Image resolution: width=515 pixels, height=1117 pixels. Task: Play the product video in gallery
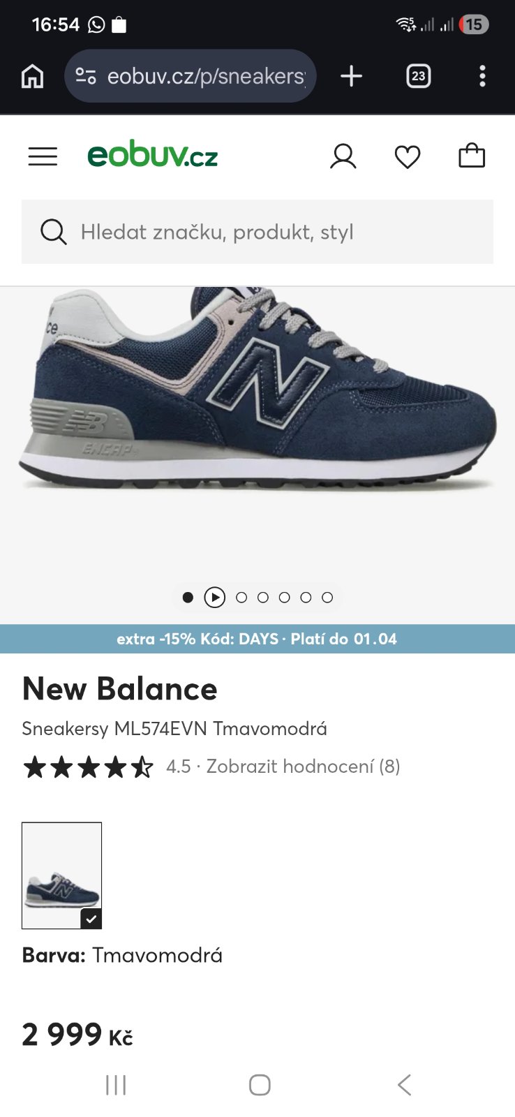(215, 598)
